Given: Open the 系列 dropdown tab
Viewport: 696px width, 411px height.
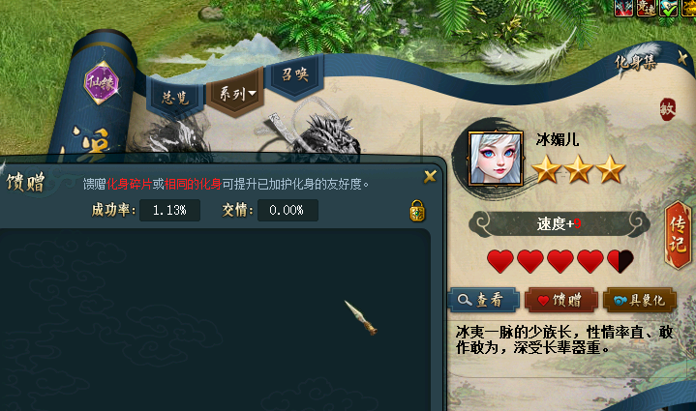Looking at the screenshot, I should point(235,93).
